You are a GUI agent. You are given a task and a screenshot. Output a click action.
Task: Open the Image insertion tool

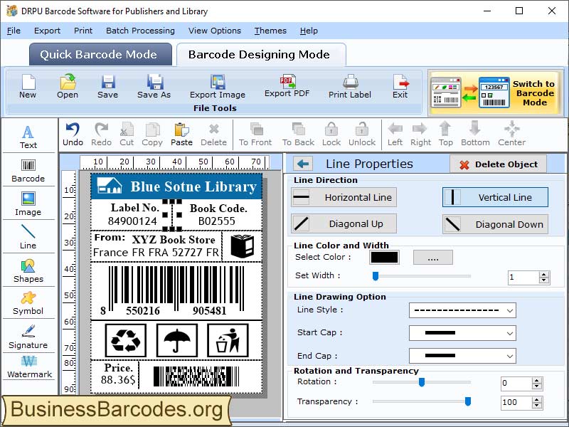tap(28, 201)
